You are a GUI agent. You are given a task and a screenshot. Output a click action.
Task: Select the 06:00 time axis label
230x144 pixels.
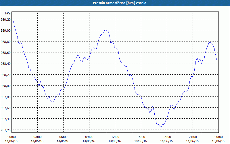[63, 137]
